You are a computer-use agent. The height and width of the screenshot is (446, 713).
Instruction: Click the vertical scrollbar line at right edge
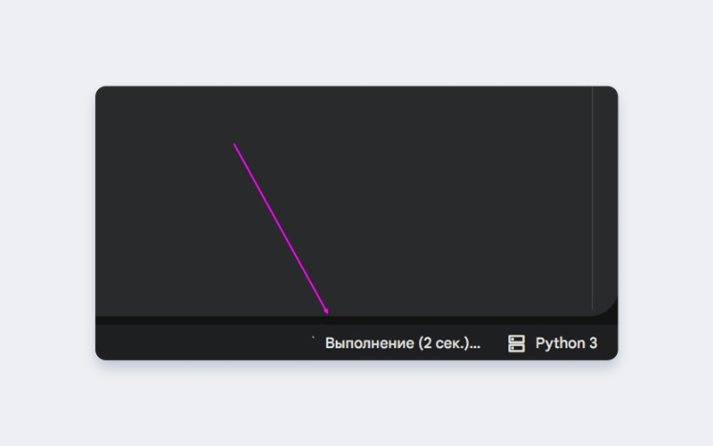[x=592, y=196]
